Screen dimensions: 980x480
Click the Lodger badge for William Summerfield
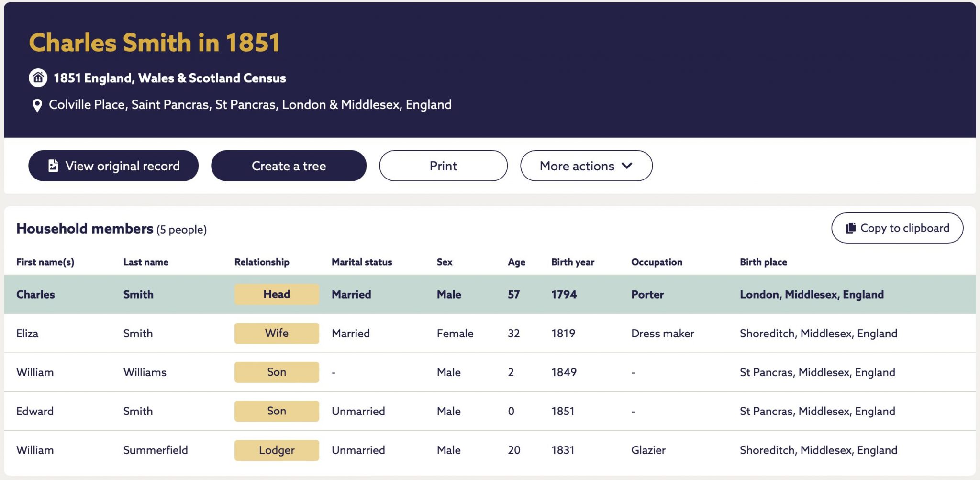coord(277,450)
